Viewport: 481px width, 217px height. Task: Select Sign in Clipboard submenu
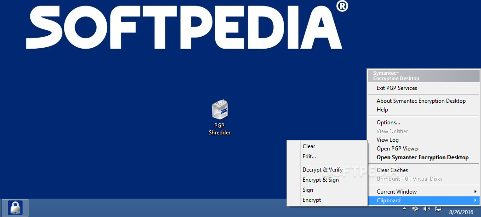pos(327,190)
